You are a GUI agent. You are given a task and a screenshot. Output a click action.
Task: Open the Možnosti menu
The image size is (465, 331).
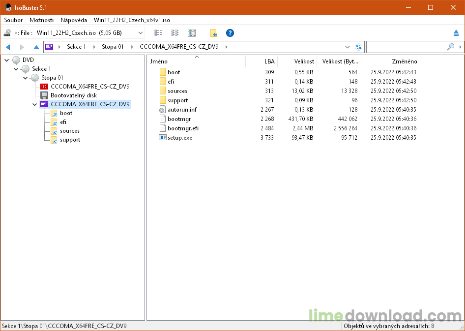42,20
